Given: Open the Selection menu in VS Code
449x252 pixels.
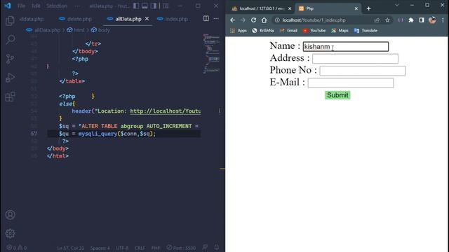Looking at the screenshot, I should (x=57, y=6).
